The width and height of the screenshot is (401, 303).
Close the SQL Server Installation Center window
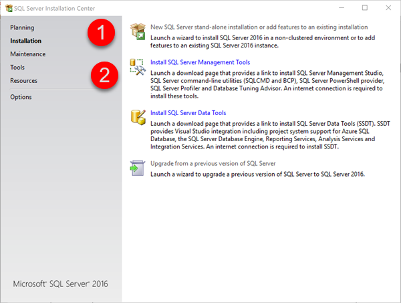tap(388, 8)
